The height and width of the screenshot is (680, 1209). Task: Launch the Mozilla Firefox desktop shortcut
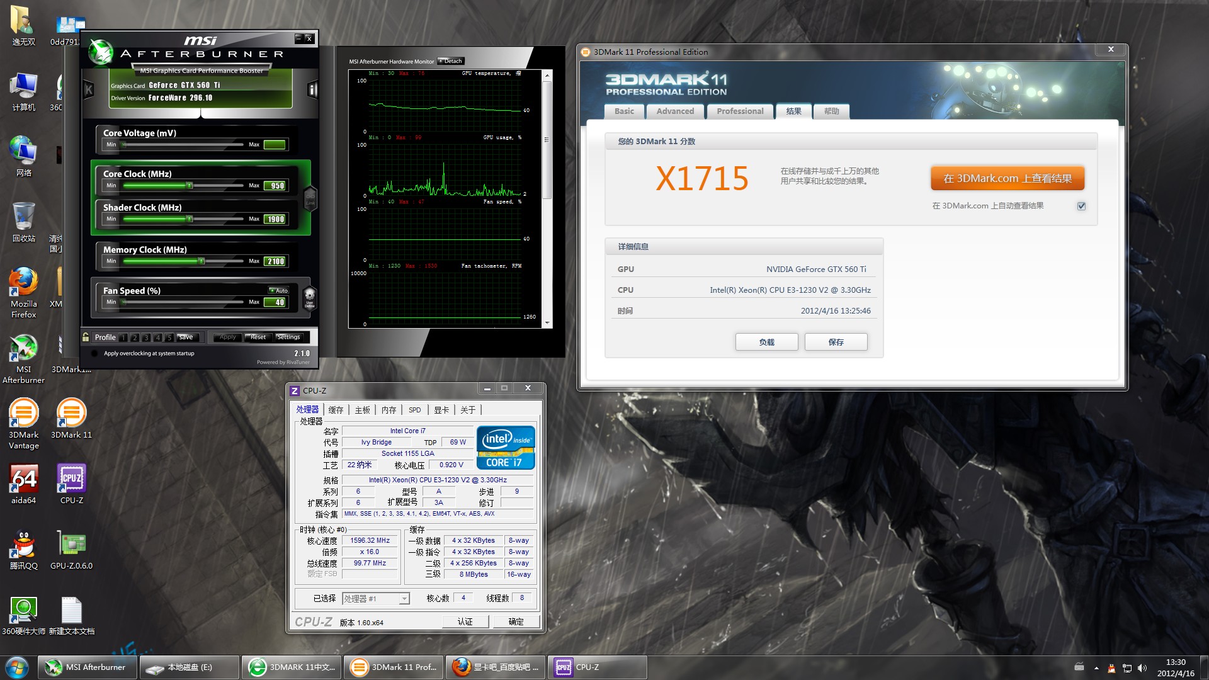(24, 292)
